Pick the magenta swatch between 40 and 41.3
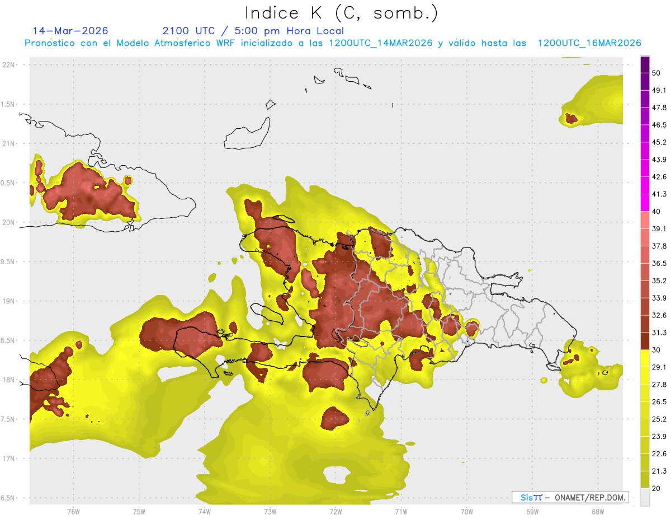671x519 pixels. 645,203
